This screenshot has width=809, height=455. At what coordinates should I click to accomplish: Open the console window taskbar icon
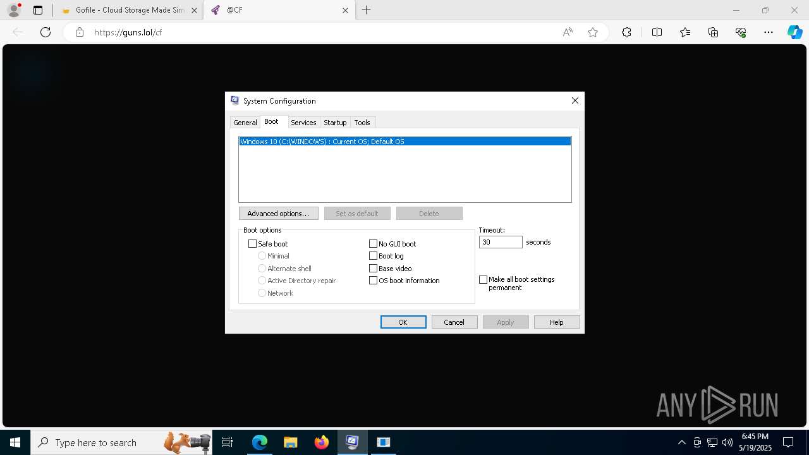coord(384,442)
